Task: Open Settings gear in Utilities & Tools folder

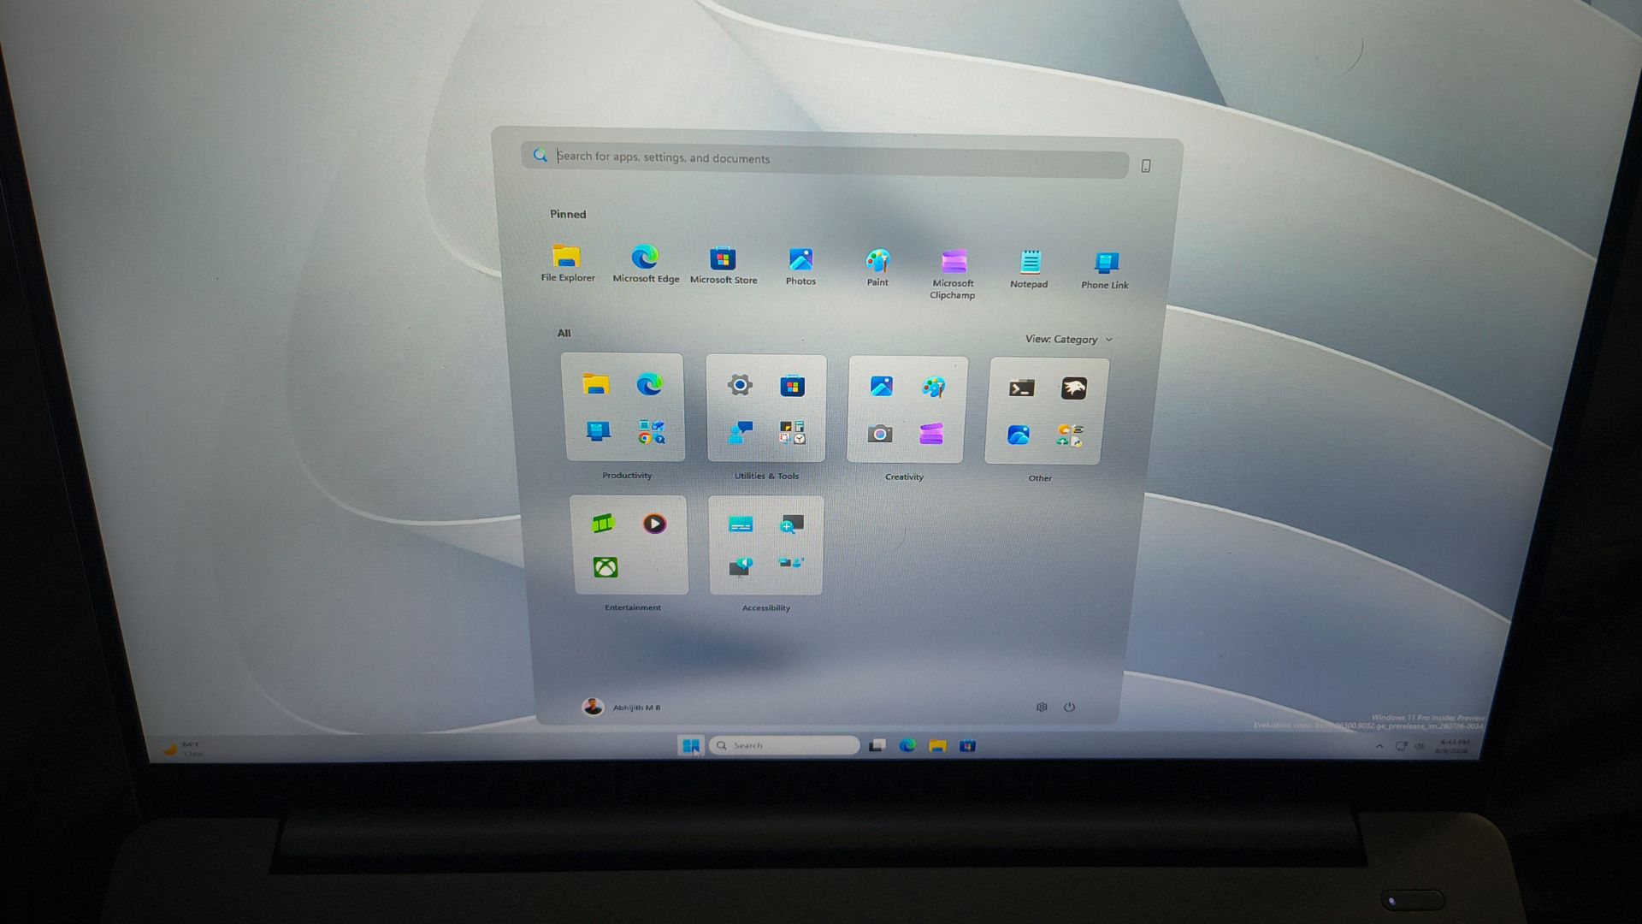Action: (740, 385)
